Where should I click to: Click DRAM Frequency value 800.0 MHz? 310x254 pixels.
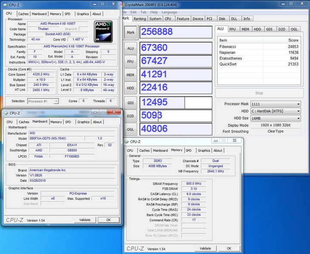pyautogui.click(x=194, y=184)
